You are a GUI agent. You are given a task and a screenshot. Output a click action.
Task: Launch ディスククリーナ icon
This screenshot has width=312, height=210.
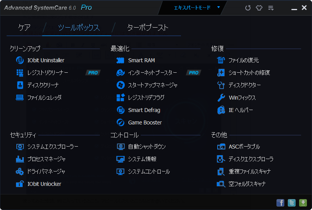(x=20, y=85)
